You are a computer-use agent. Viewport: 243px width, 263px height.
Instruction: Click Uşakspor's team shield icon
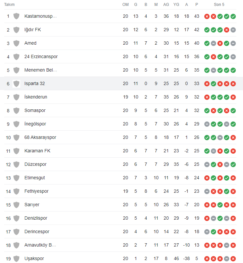(x=16, y=259)
